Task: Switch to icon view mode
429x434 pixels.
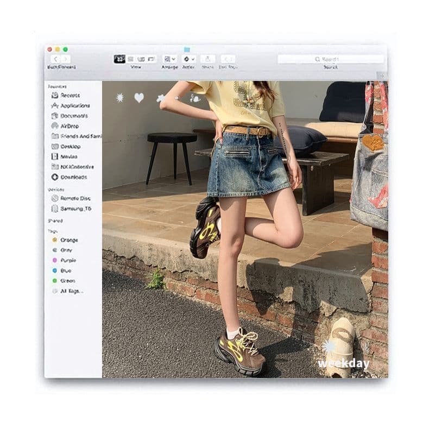Action: tap(119, 59)
